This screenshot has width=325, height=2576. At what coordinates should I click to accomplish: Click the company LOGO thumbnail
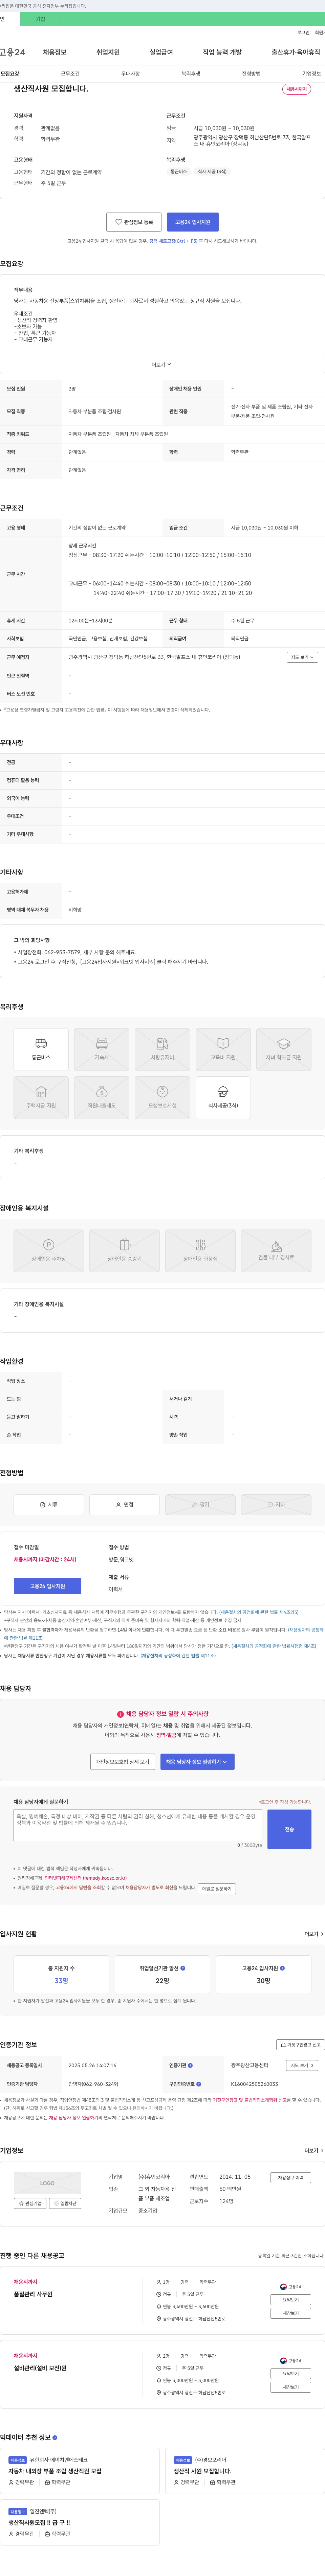(47, 2183)
